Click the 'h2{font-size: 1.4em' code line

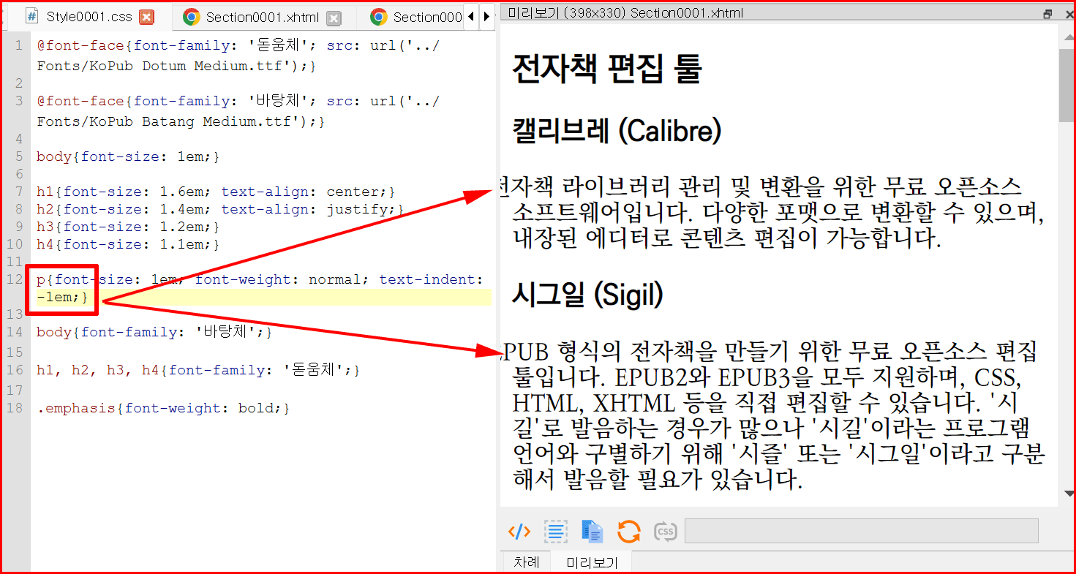220,209
